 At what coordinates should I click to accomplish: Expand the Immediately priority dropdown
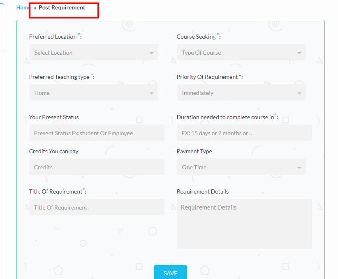pos(241,93)
